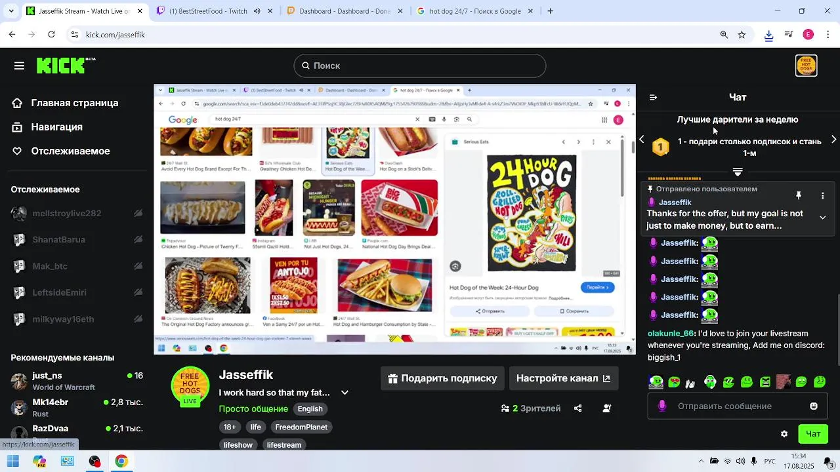Insert the clapping hands emote
The image size is (840, 472).
tap(690, 383)
